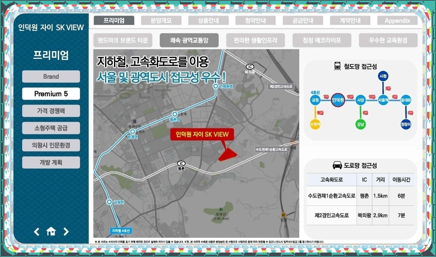The height and width of the screenshot is (257, 436).
Task: Select 쾌속 광역교통망 sub-tab
Action: coord(189,40)
